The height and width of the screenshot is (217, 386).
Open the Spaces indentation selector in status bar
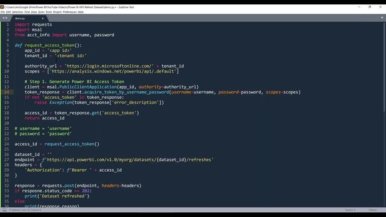[x=350, y=210]
